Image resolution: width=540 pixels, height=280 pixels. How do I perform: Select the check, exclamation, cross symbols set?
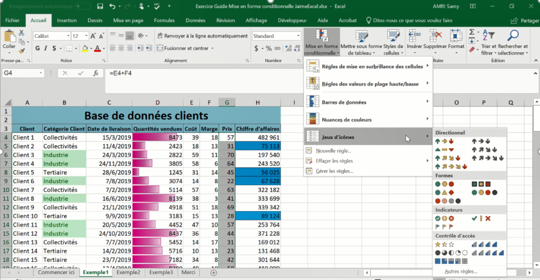(480, 218)
